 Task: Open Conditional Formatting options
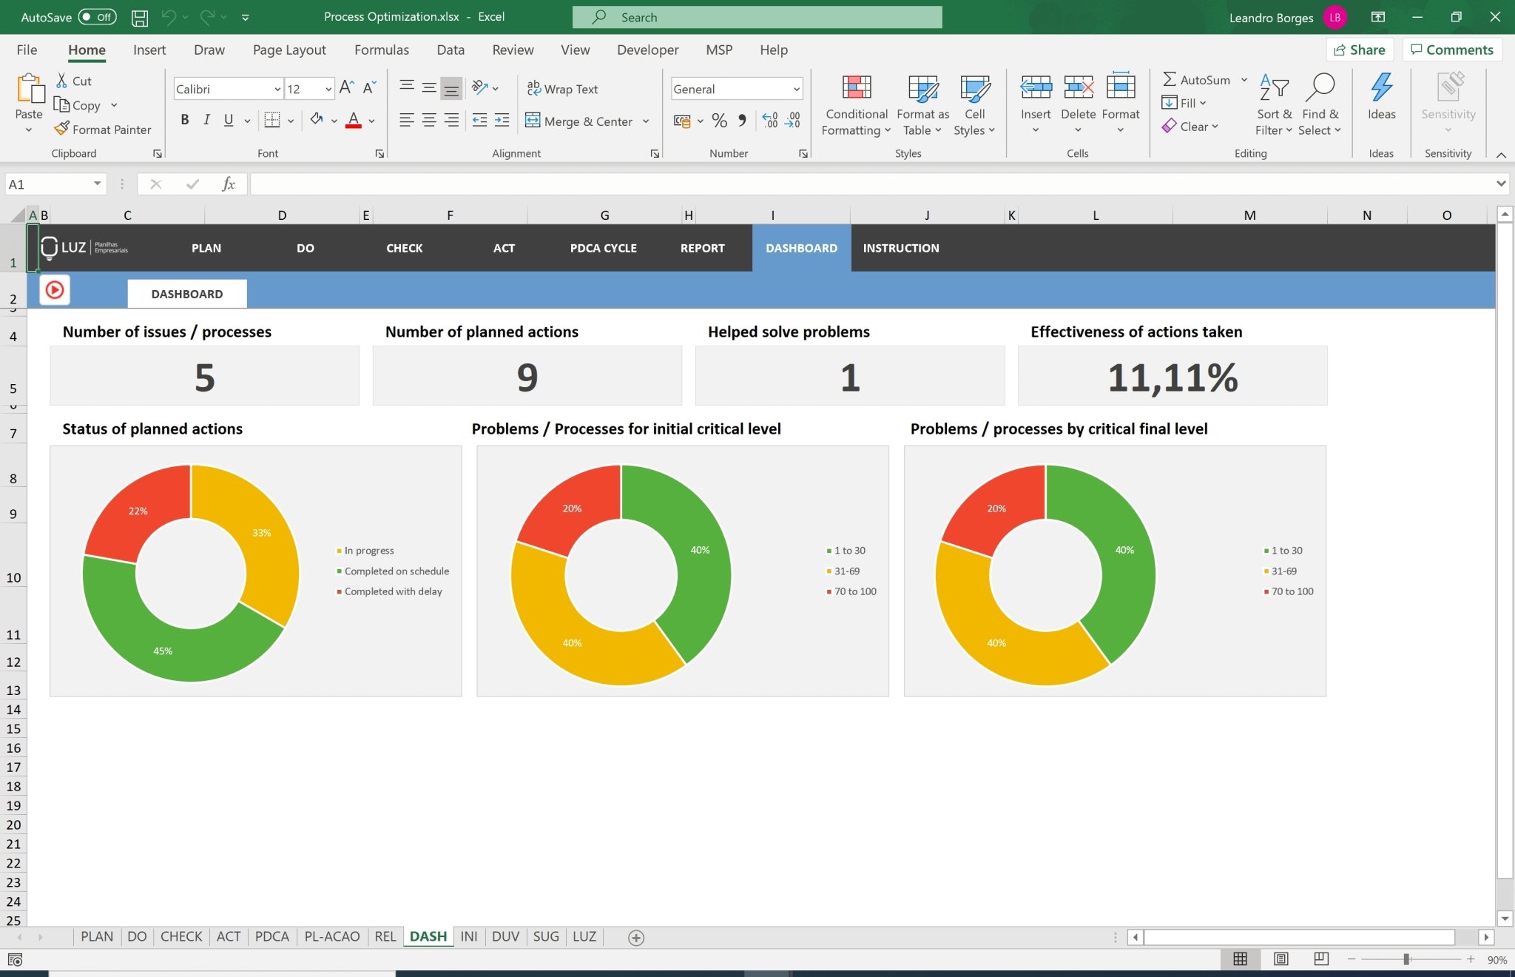pos(854,104)
